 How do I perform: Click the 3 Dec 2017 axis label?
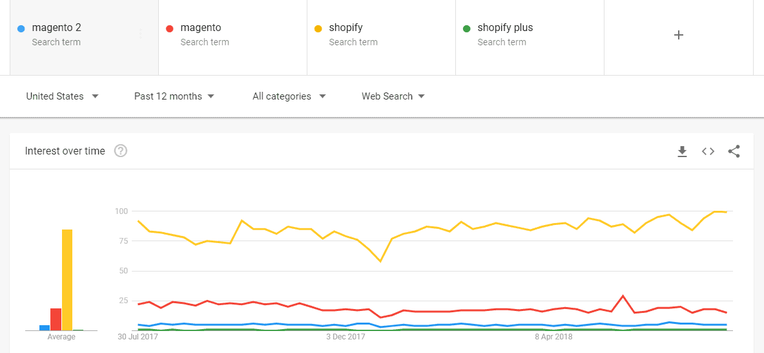[346, 336]
